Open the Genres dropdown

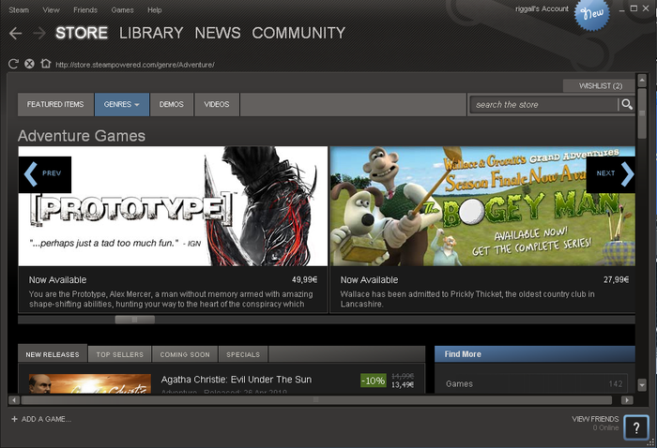pos(121,105)
